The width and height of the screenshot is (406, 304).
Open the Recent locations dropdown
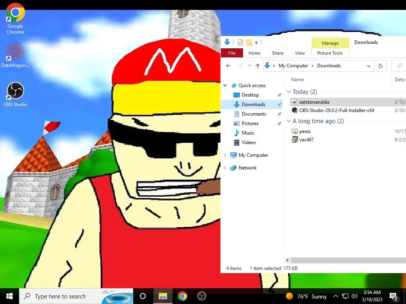[x=249, y=66]
